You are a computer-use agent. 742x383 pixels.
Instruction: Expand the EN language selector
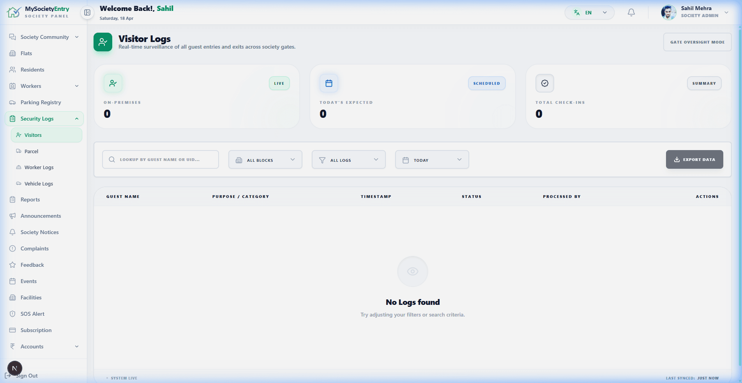[589, 12]
